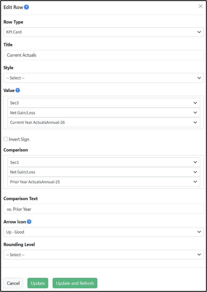Viewport: 207px width, 292px height.
Task: Open the Comparison section Sec3 dropdown
Action: (104, 162)
